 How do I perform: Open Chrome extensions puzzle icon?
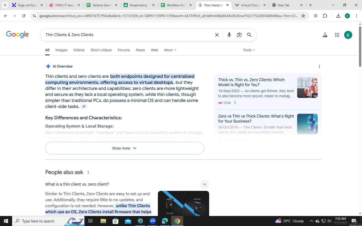325,16
